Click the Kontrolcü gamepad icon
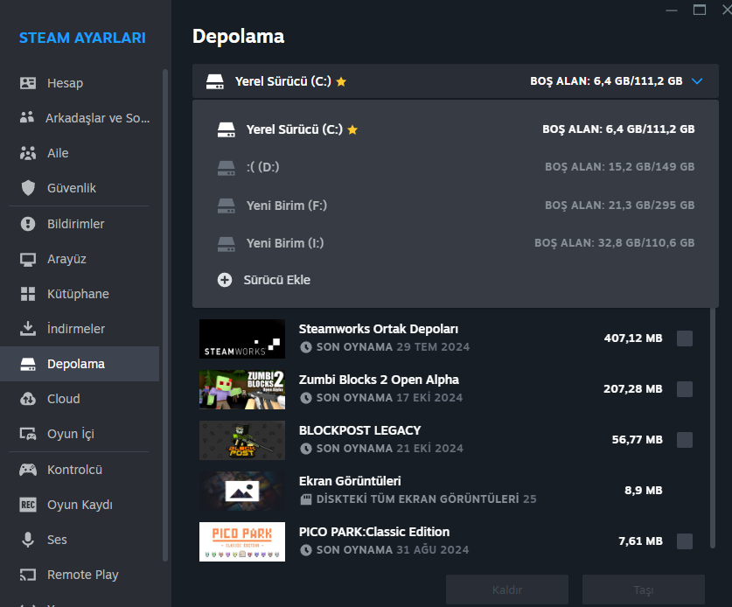Screen dimensions: 732x607 pos(27,470)
